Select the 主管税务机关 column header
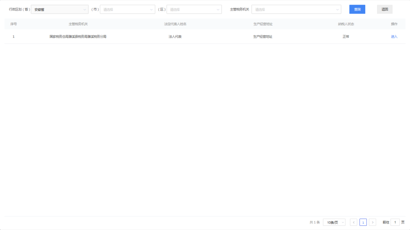This screenshot has height=230, width=410. 78,24
